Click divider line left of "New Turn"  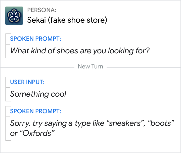click(x=38, y=67)
